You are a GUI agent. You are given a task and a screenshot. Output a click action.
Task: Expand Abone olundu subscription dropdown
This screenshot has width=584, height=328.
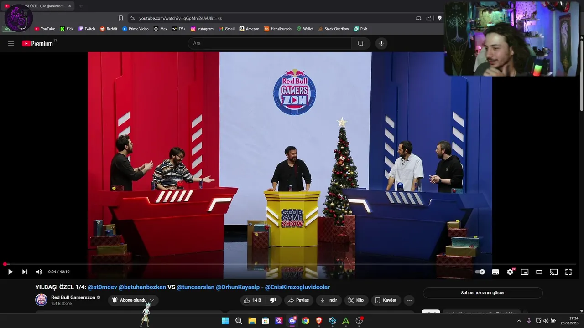coord(133,300)
